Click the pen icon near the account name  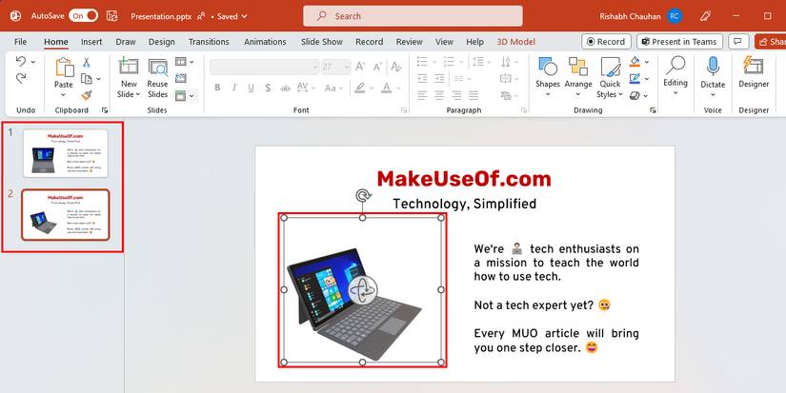[705, 16]
